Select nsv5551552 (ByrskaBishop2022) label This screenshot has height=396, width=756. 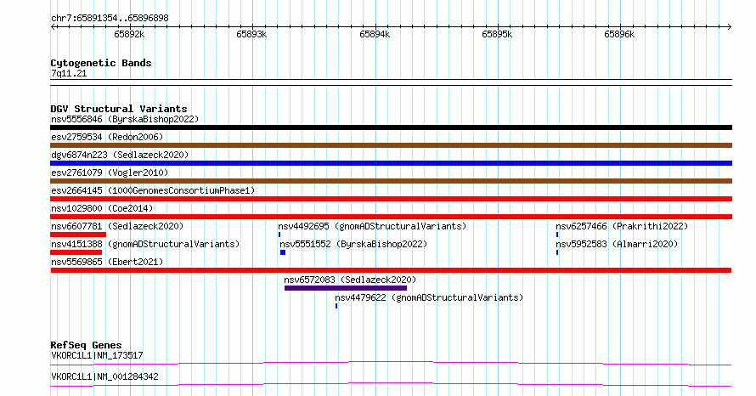353,244
